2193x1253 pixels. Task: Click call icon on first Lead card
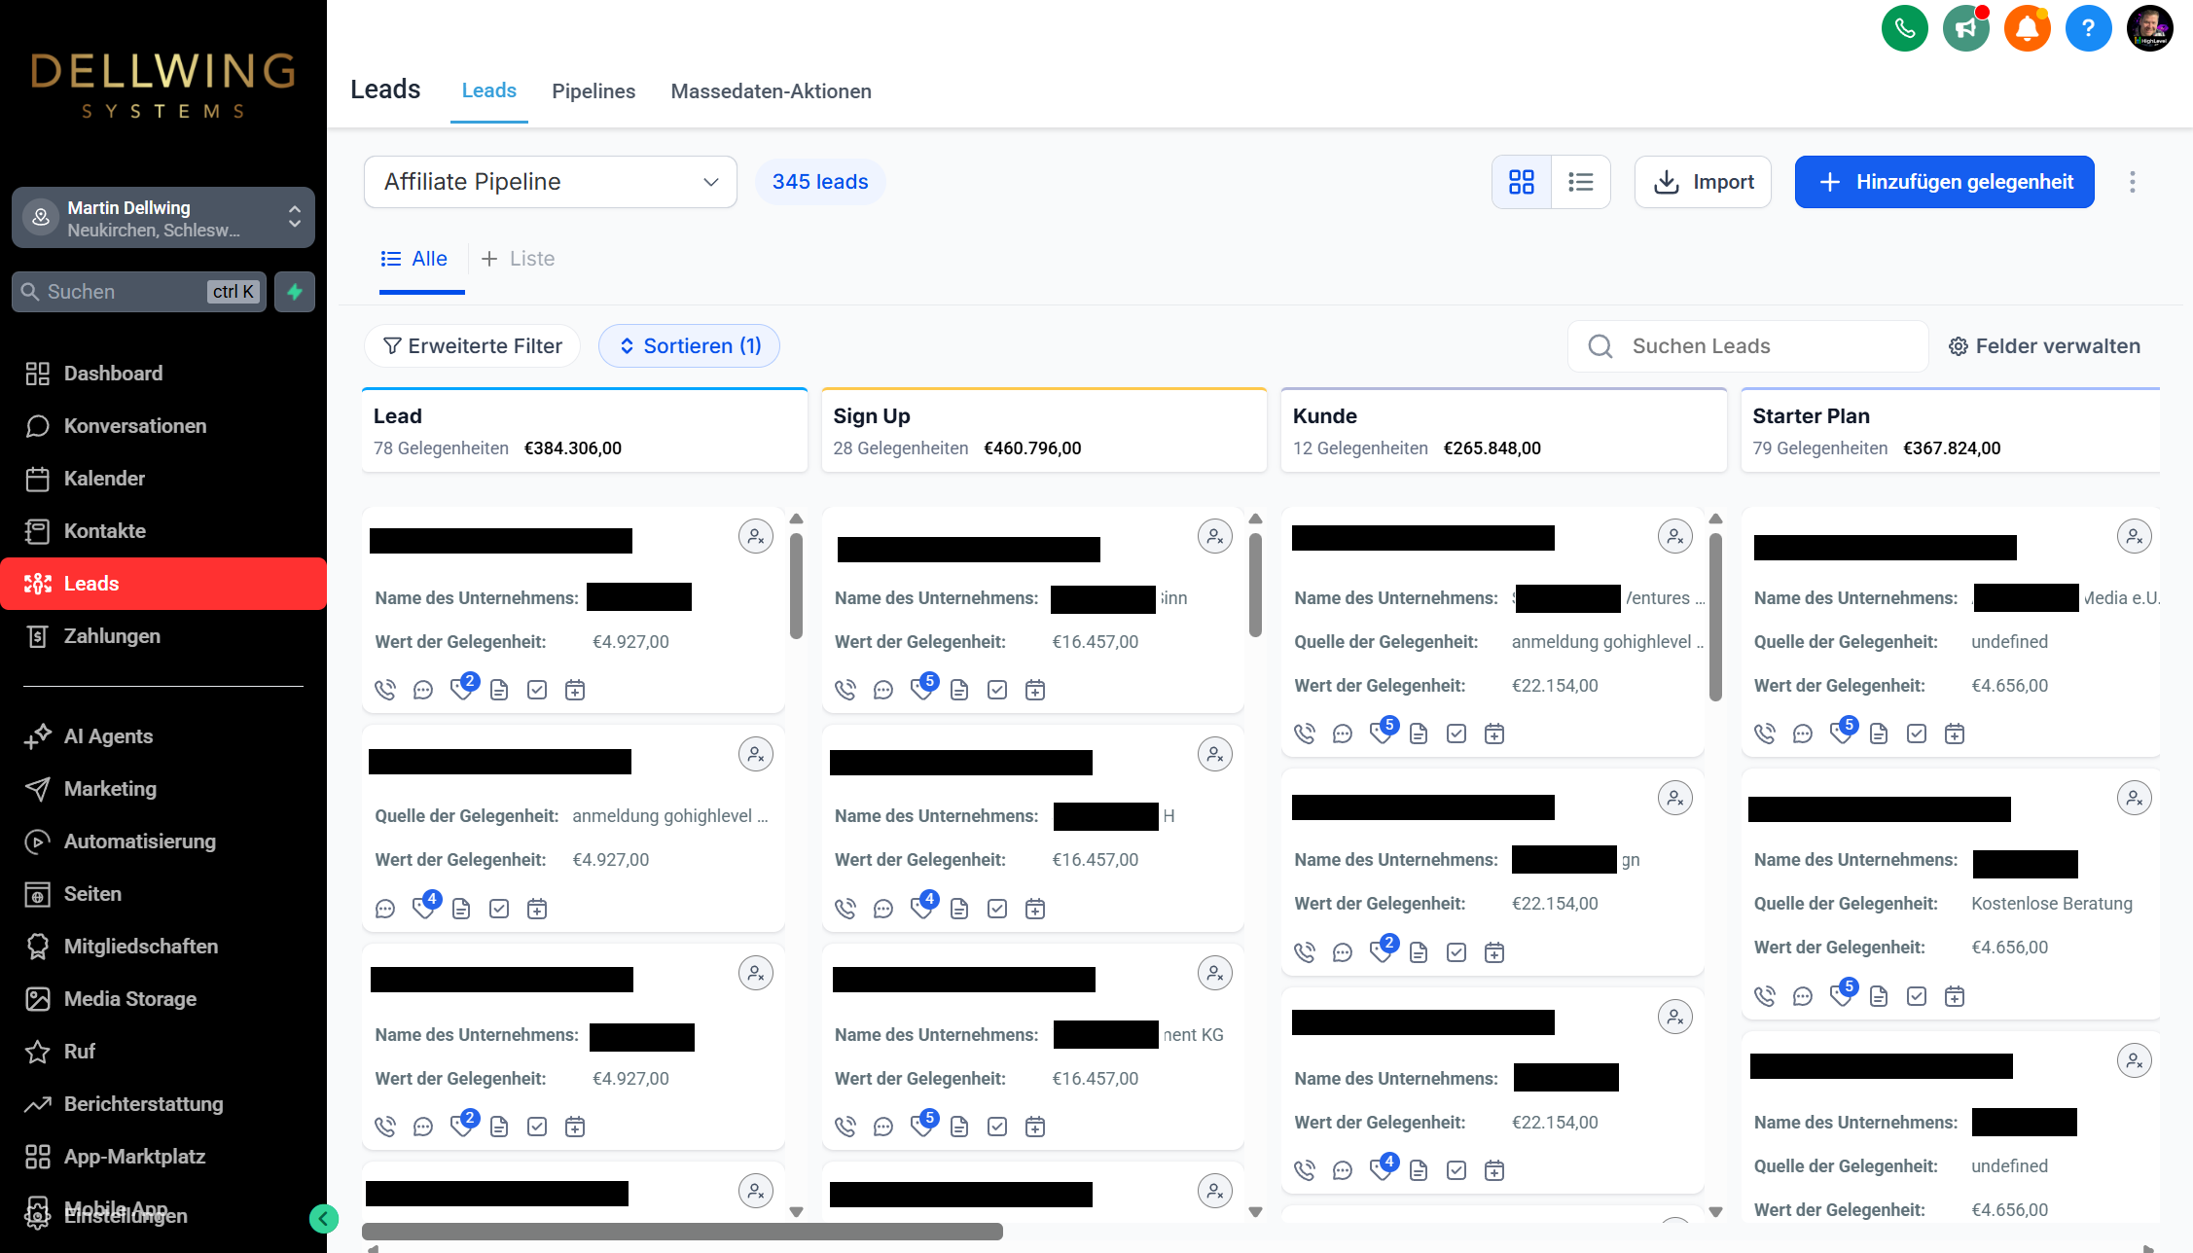coord(385,690)
